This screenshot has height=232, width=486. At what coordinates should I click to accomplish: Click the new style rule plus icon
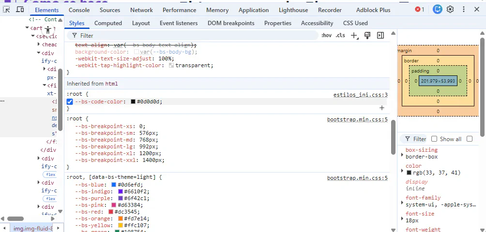pyautogui.click(x=354, y=35)
